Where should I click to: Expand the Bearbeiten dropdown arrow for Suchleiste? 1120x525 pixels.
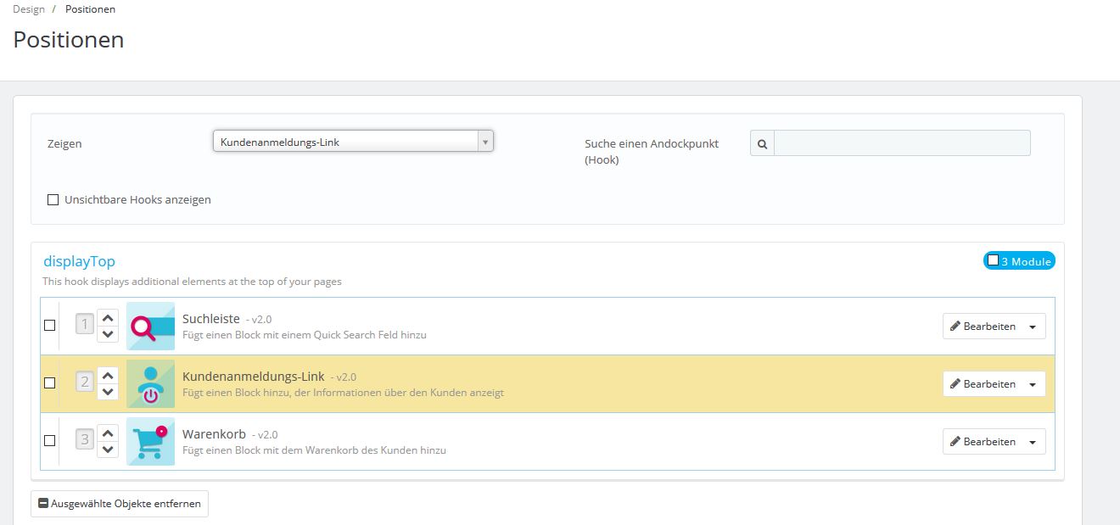pyautogui.click(x=1033, y=327)
